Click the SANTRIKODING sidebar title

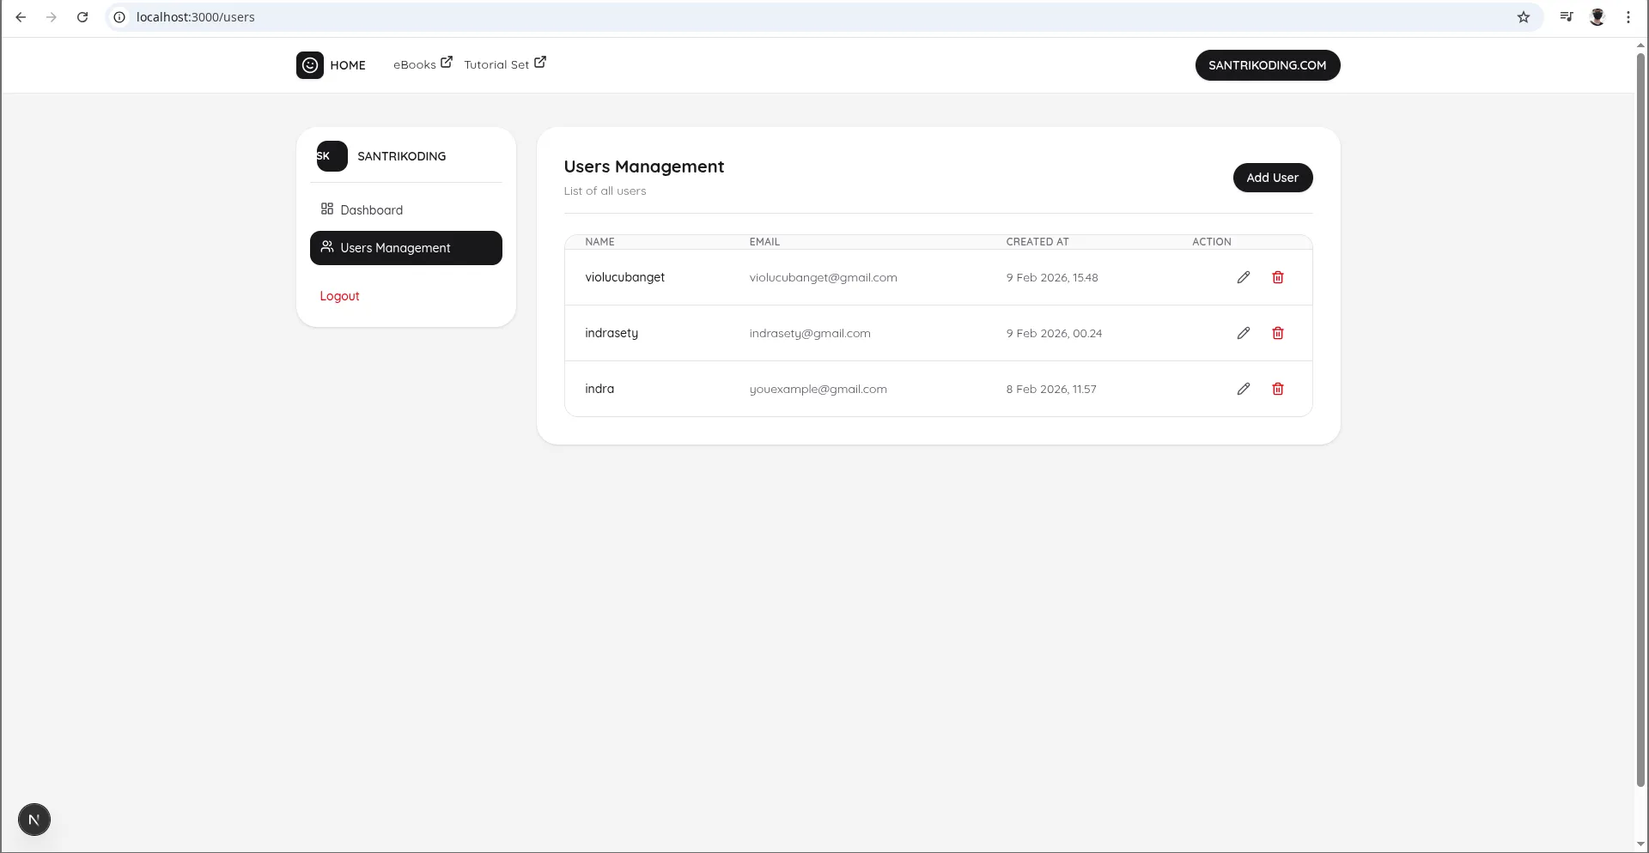coord(402,156)
